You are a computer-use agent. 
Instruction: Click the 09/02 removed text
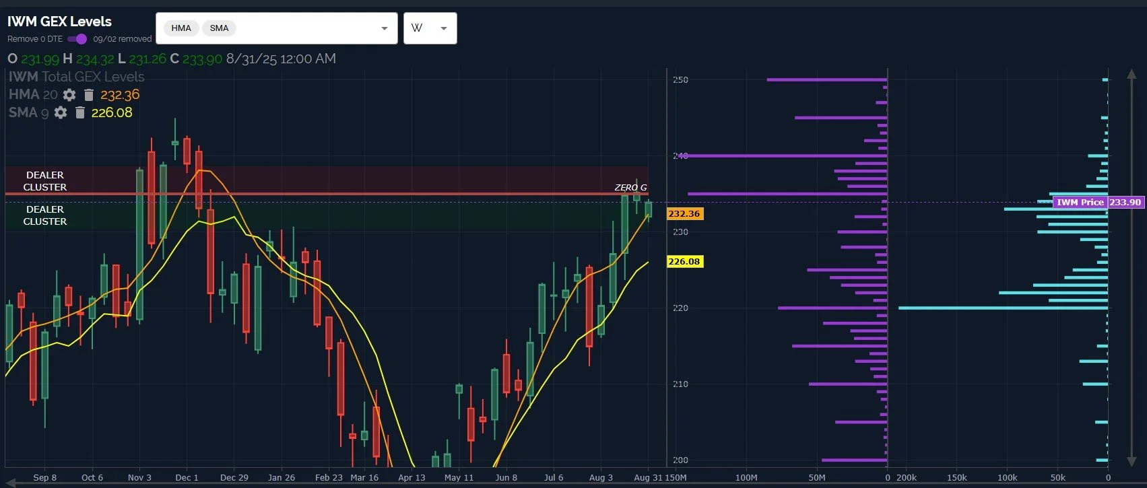[123, 39]
